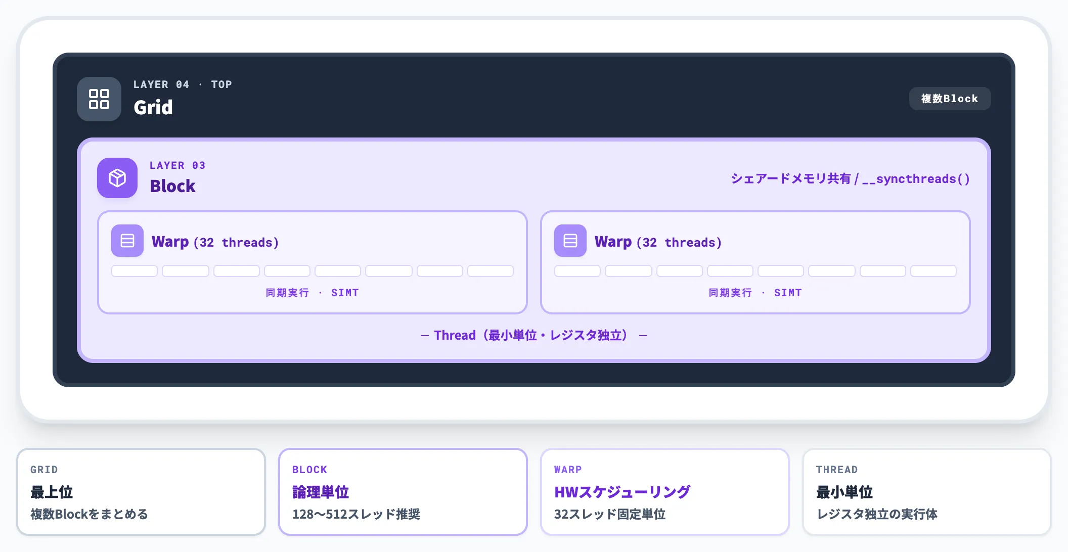The image size is (1068, 552).
Task: Select the Block heading text
Action: pyautogui.click(x=172, y=186)
